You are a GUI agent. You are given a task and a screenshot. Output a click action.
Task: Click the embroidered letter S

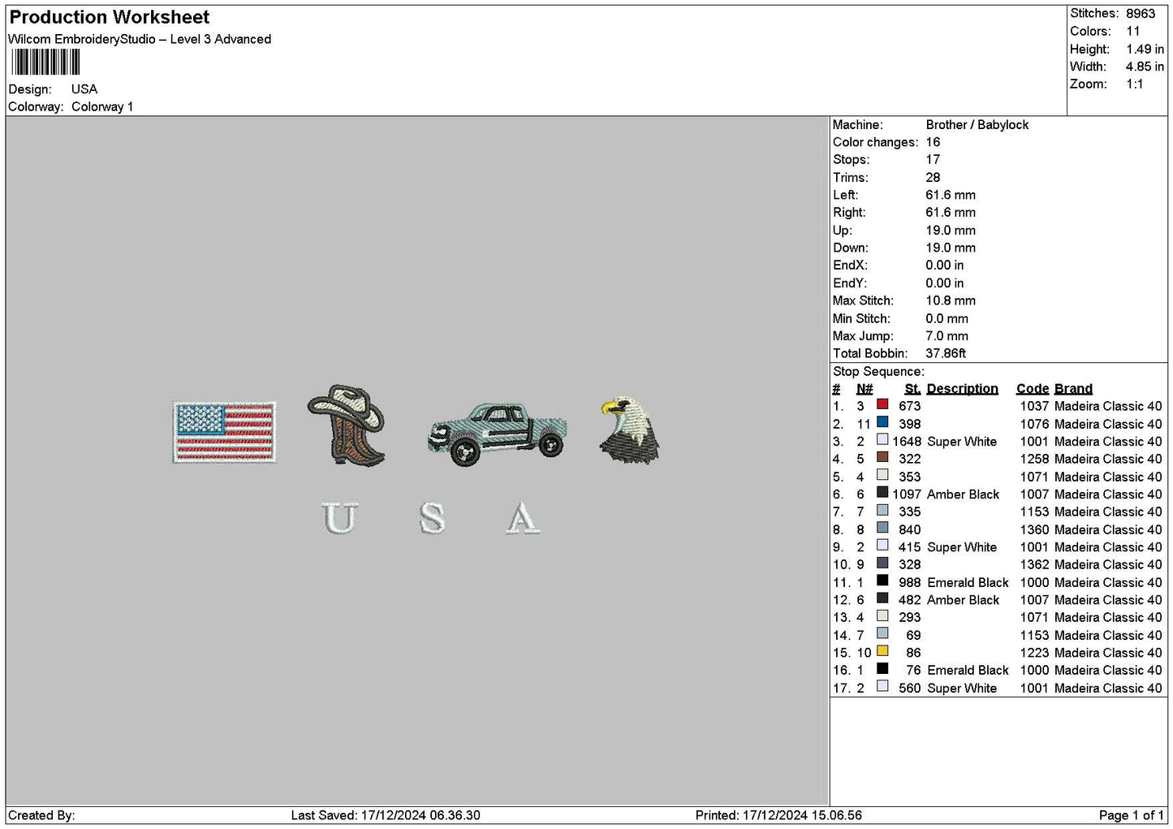(x=432, y=518)
